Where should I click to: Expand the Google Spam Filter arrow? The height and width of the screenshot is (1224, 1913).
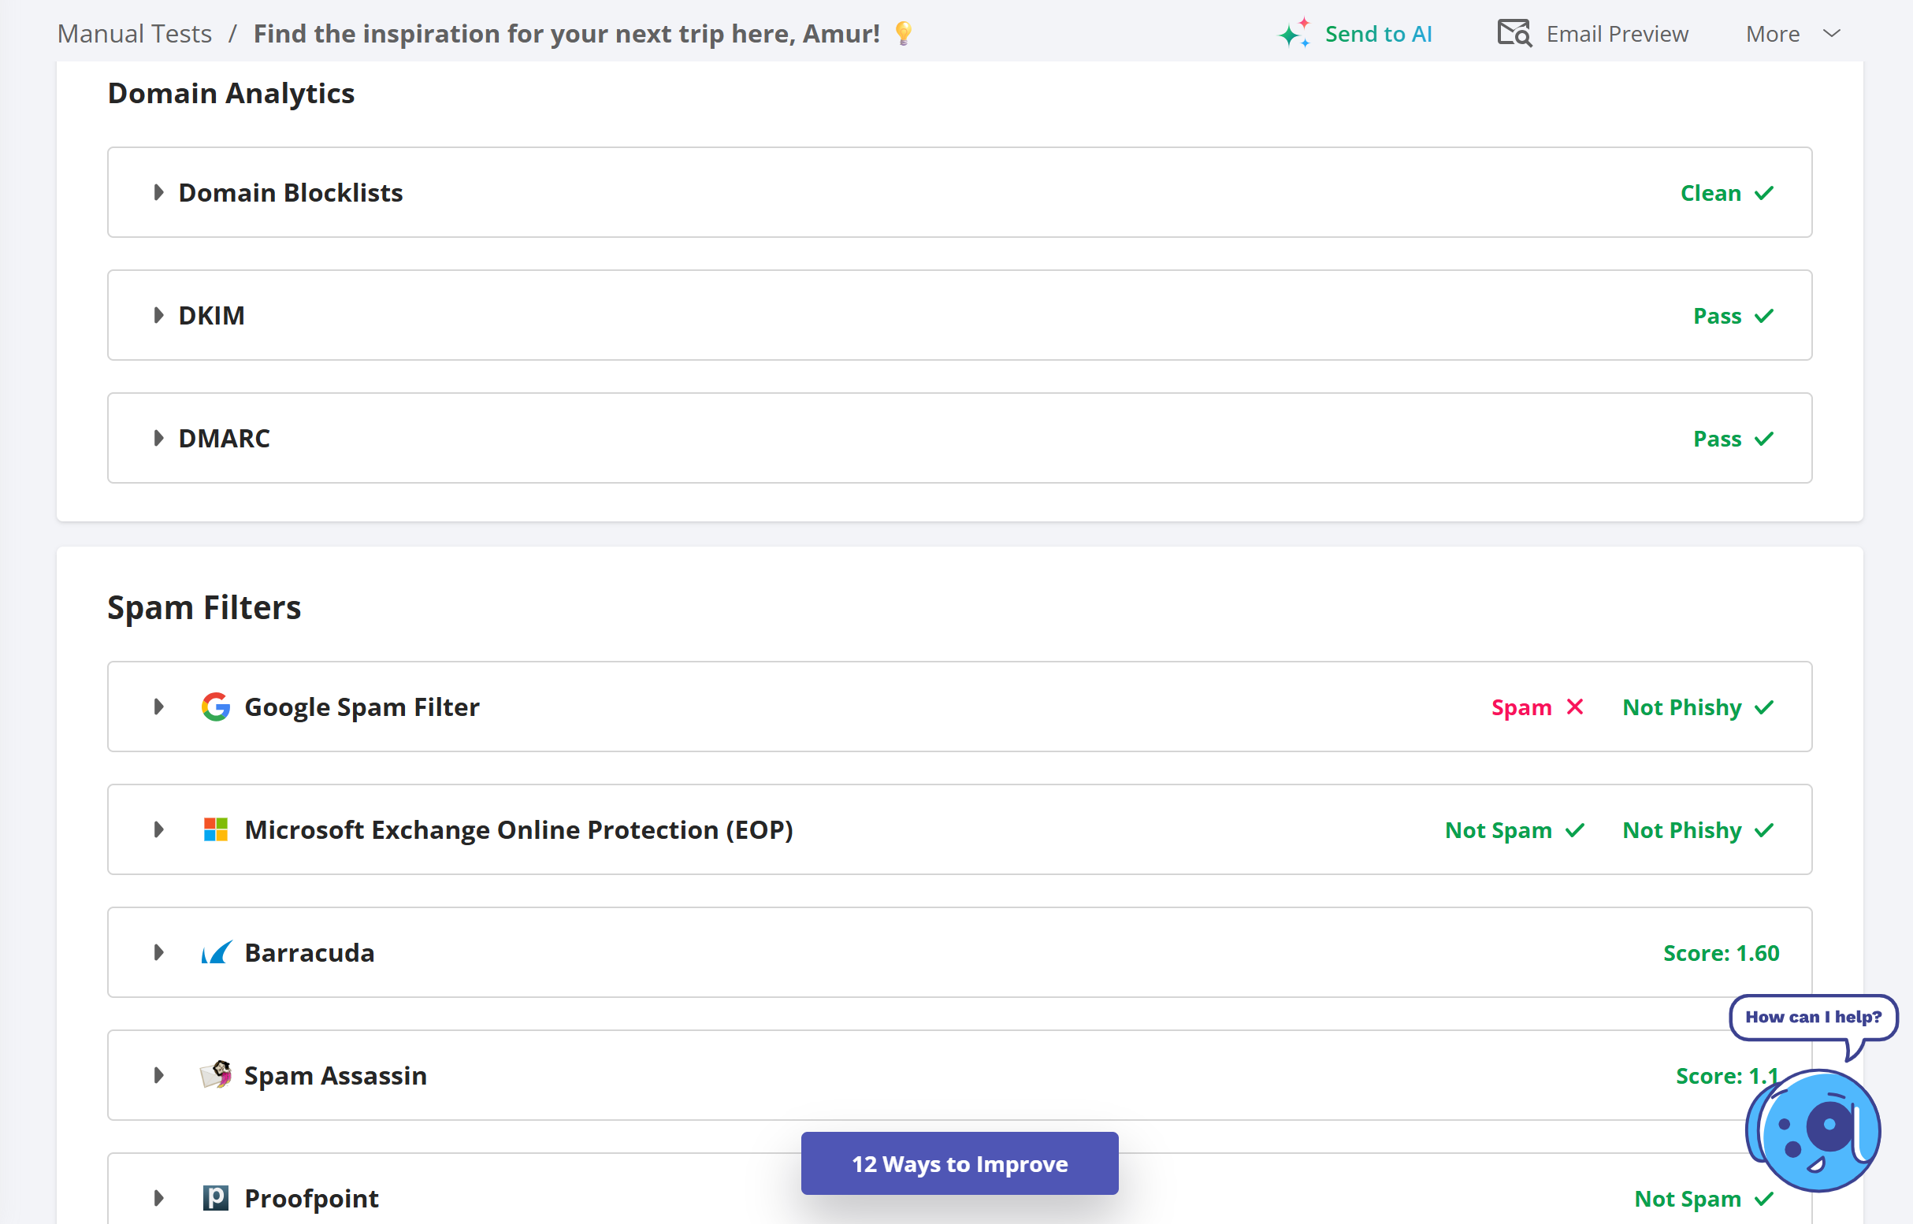click(x=158, y=707)
